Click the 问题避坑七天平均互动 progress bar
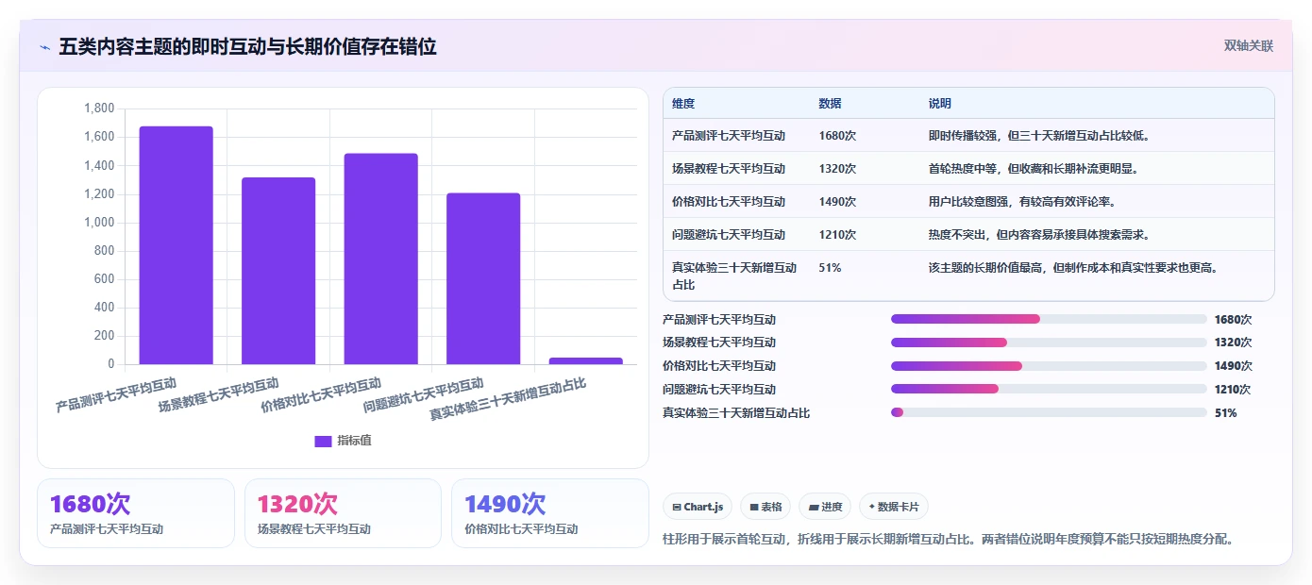Screen dimensions: 1312x585 click(1049, 389)
